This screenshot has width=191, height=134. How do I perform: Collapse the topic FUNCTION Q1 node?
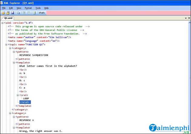pyautogui.click(x=6, y=45)
